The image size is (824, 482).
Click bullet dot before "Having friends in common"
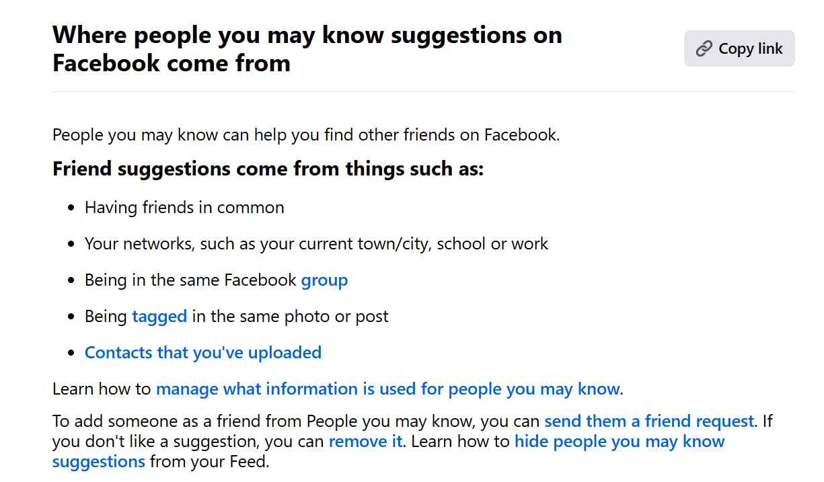click(71, 208)
